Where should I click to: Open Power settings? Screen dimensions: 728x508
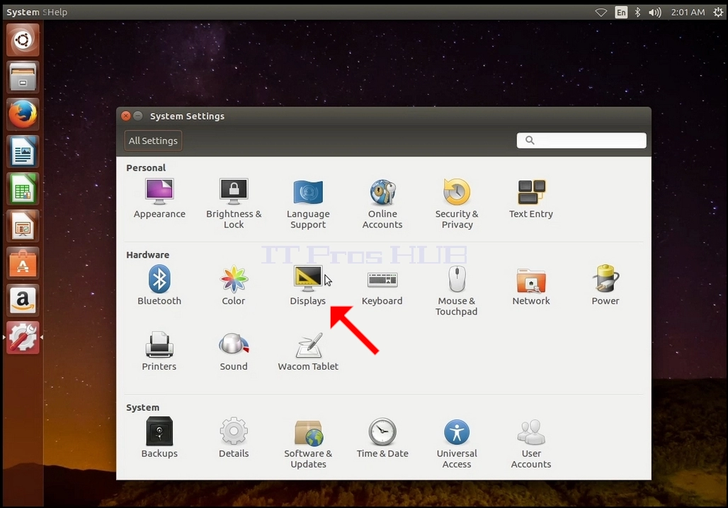pos(605,285)
